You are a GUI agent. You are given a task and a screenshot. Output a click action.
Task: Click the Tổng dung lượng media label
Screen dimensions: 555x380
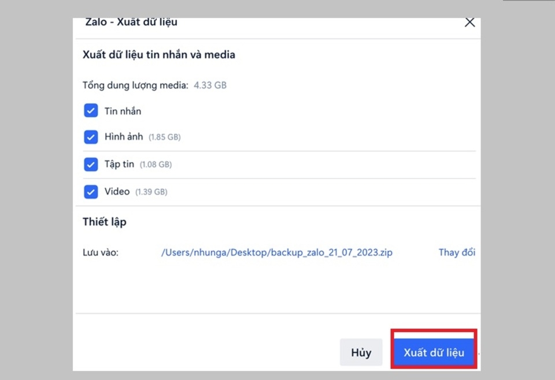tap(135, 85)
